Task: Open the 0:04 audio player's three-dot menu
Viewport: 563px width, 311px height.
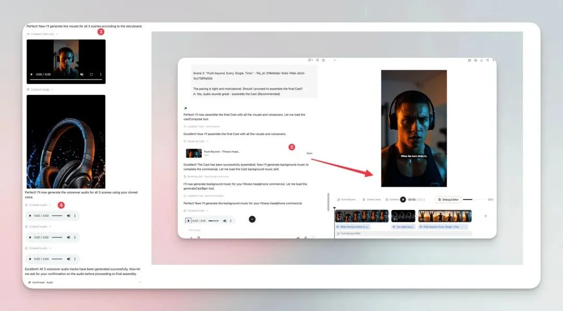Action: point(75,258)
